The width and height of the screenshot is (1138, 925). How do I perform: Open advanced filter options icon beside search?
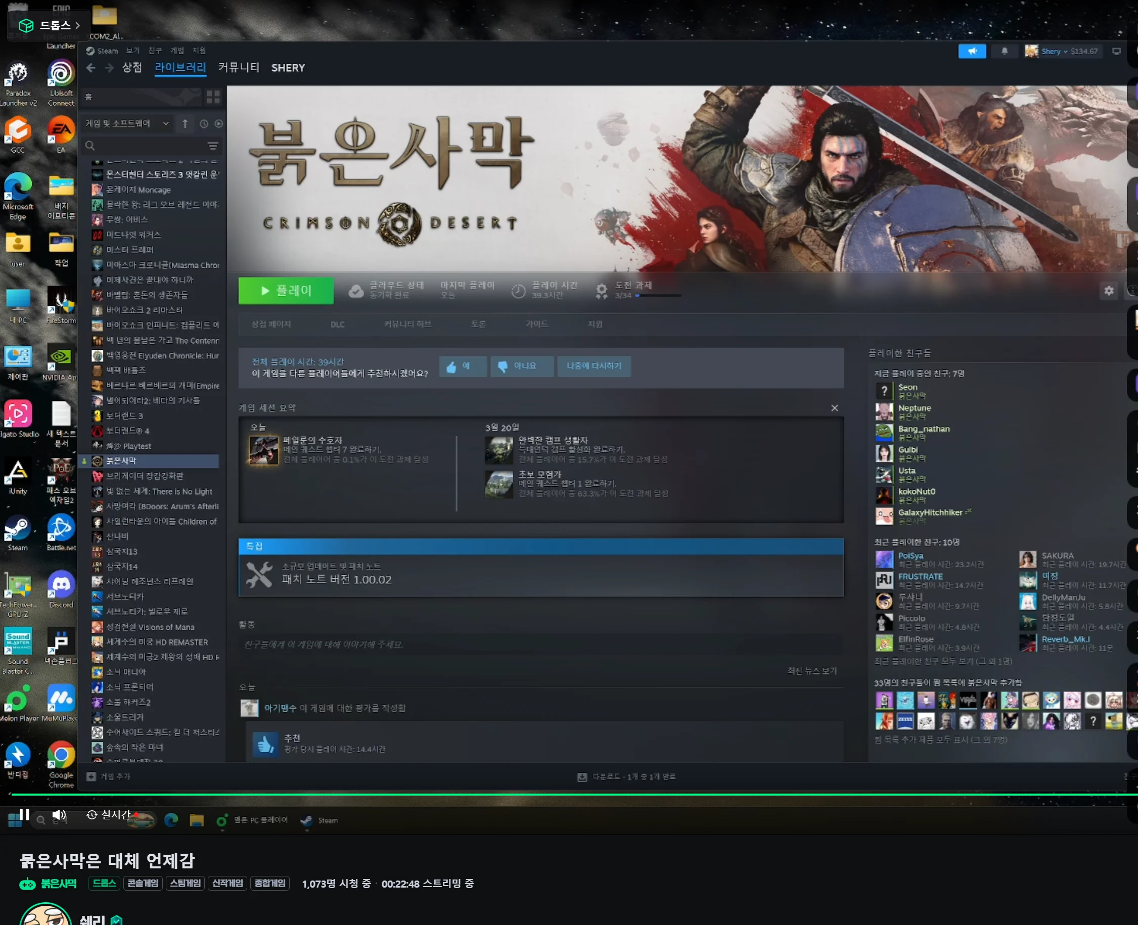pos(213,146)
